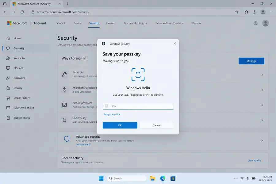This screenshot has width=276, height=184.
Task: Expand the Picture password row chevron
Action: 262,105
